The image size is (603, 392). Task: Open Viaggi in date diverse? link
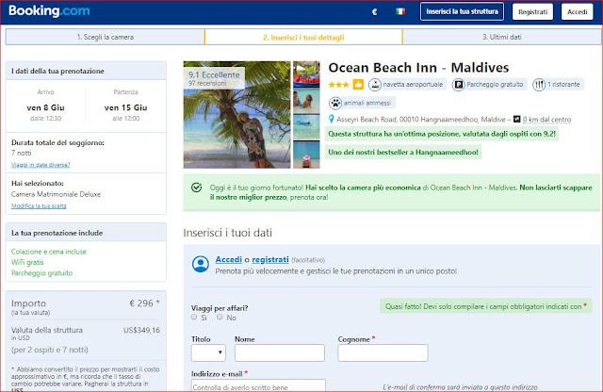41,165
